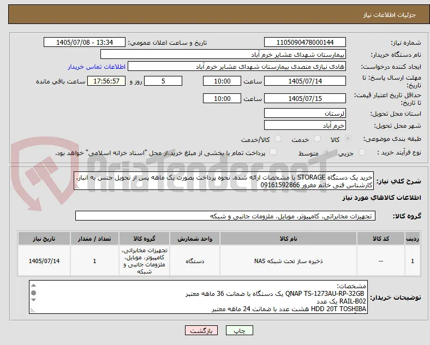Viewport: 430px width, 345px height.
Task: Click the price validity date 1405/07/15 field
Action: (x=305, y=98)
